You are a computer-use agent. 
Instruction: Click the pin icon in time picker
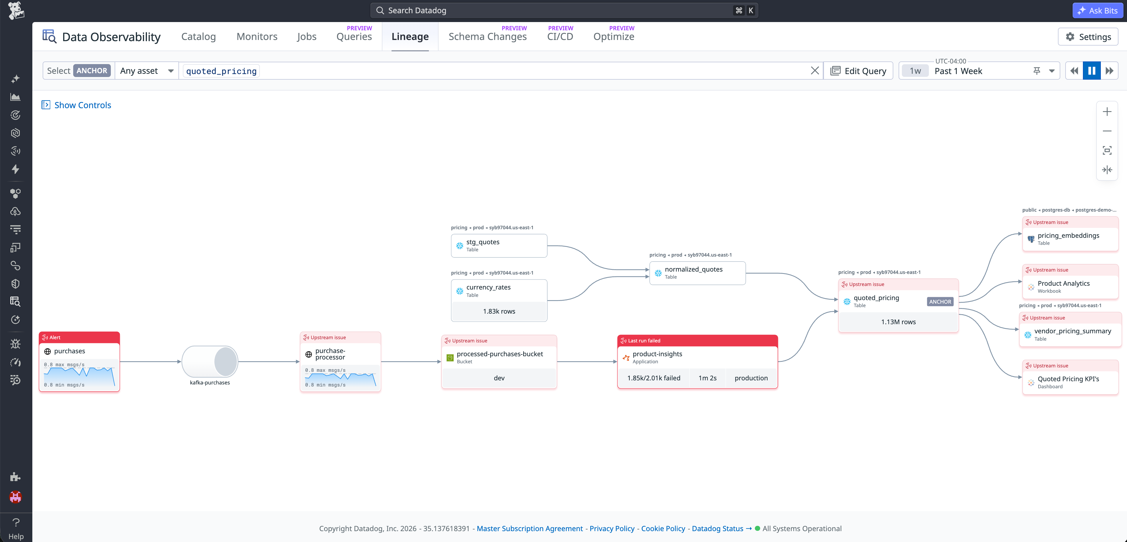[1036, 71]
